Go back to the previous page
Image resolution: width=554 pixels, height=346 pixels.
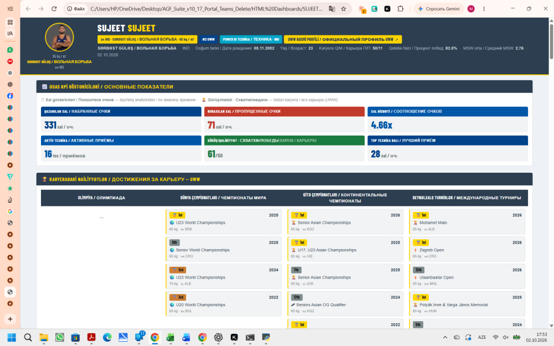[x=28, y=9]
